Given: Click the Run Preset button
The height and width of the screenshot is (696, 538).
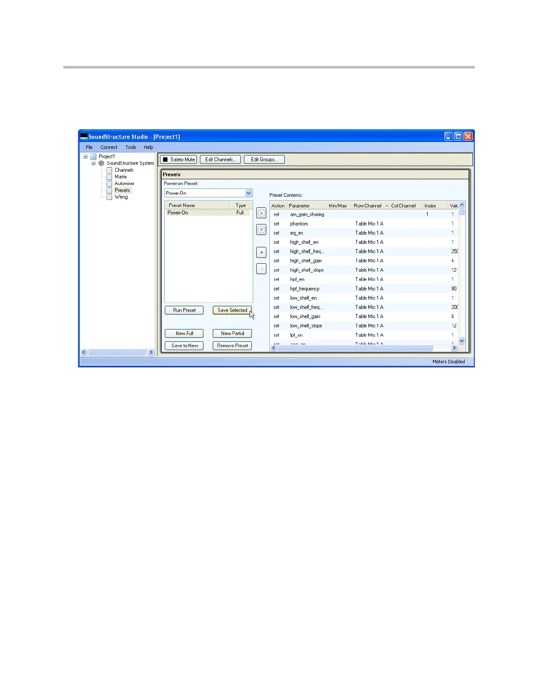Looking at the screenshot, I should coord(184,310).
